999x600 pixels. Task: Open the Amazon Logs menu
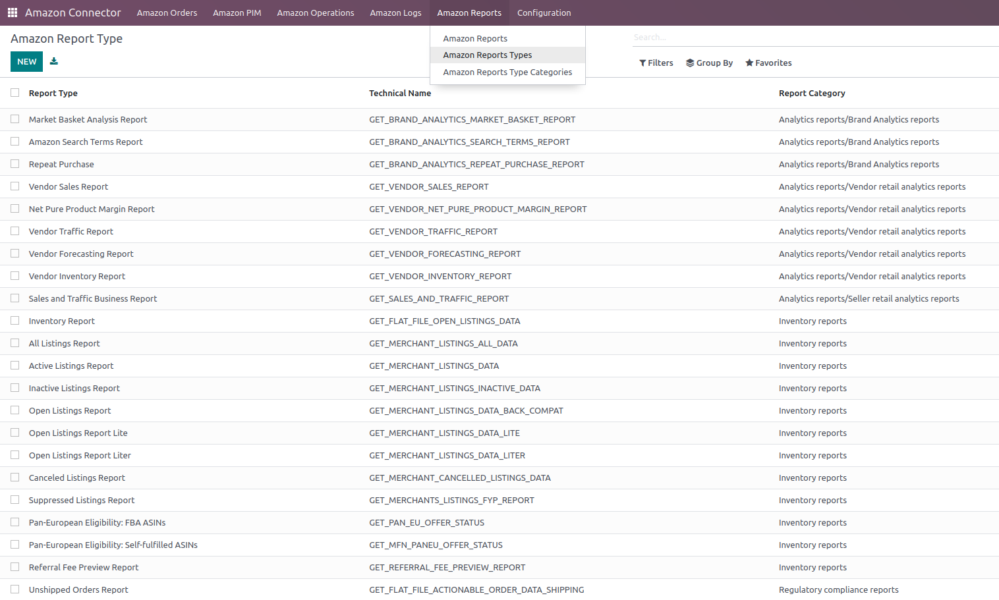395,13
